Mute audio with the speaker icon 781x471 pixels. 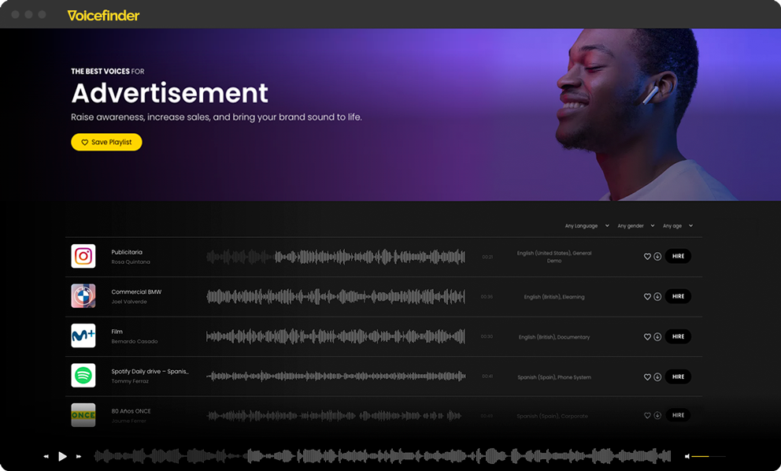tap(687, 456)
